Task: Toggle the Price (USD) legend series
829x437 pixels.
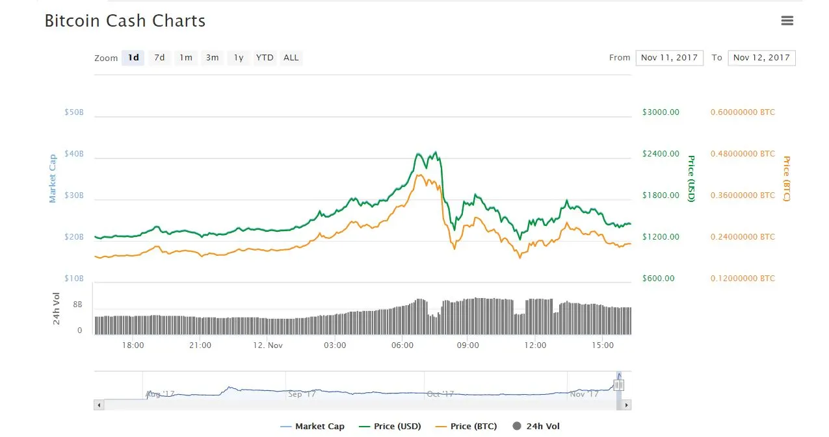Action: click(389, 427)
